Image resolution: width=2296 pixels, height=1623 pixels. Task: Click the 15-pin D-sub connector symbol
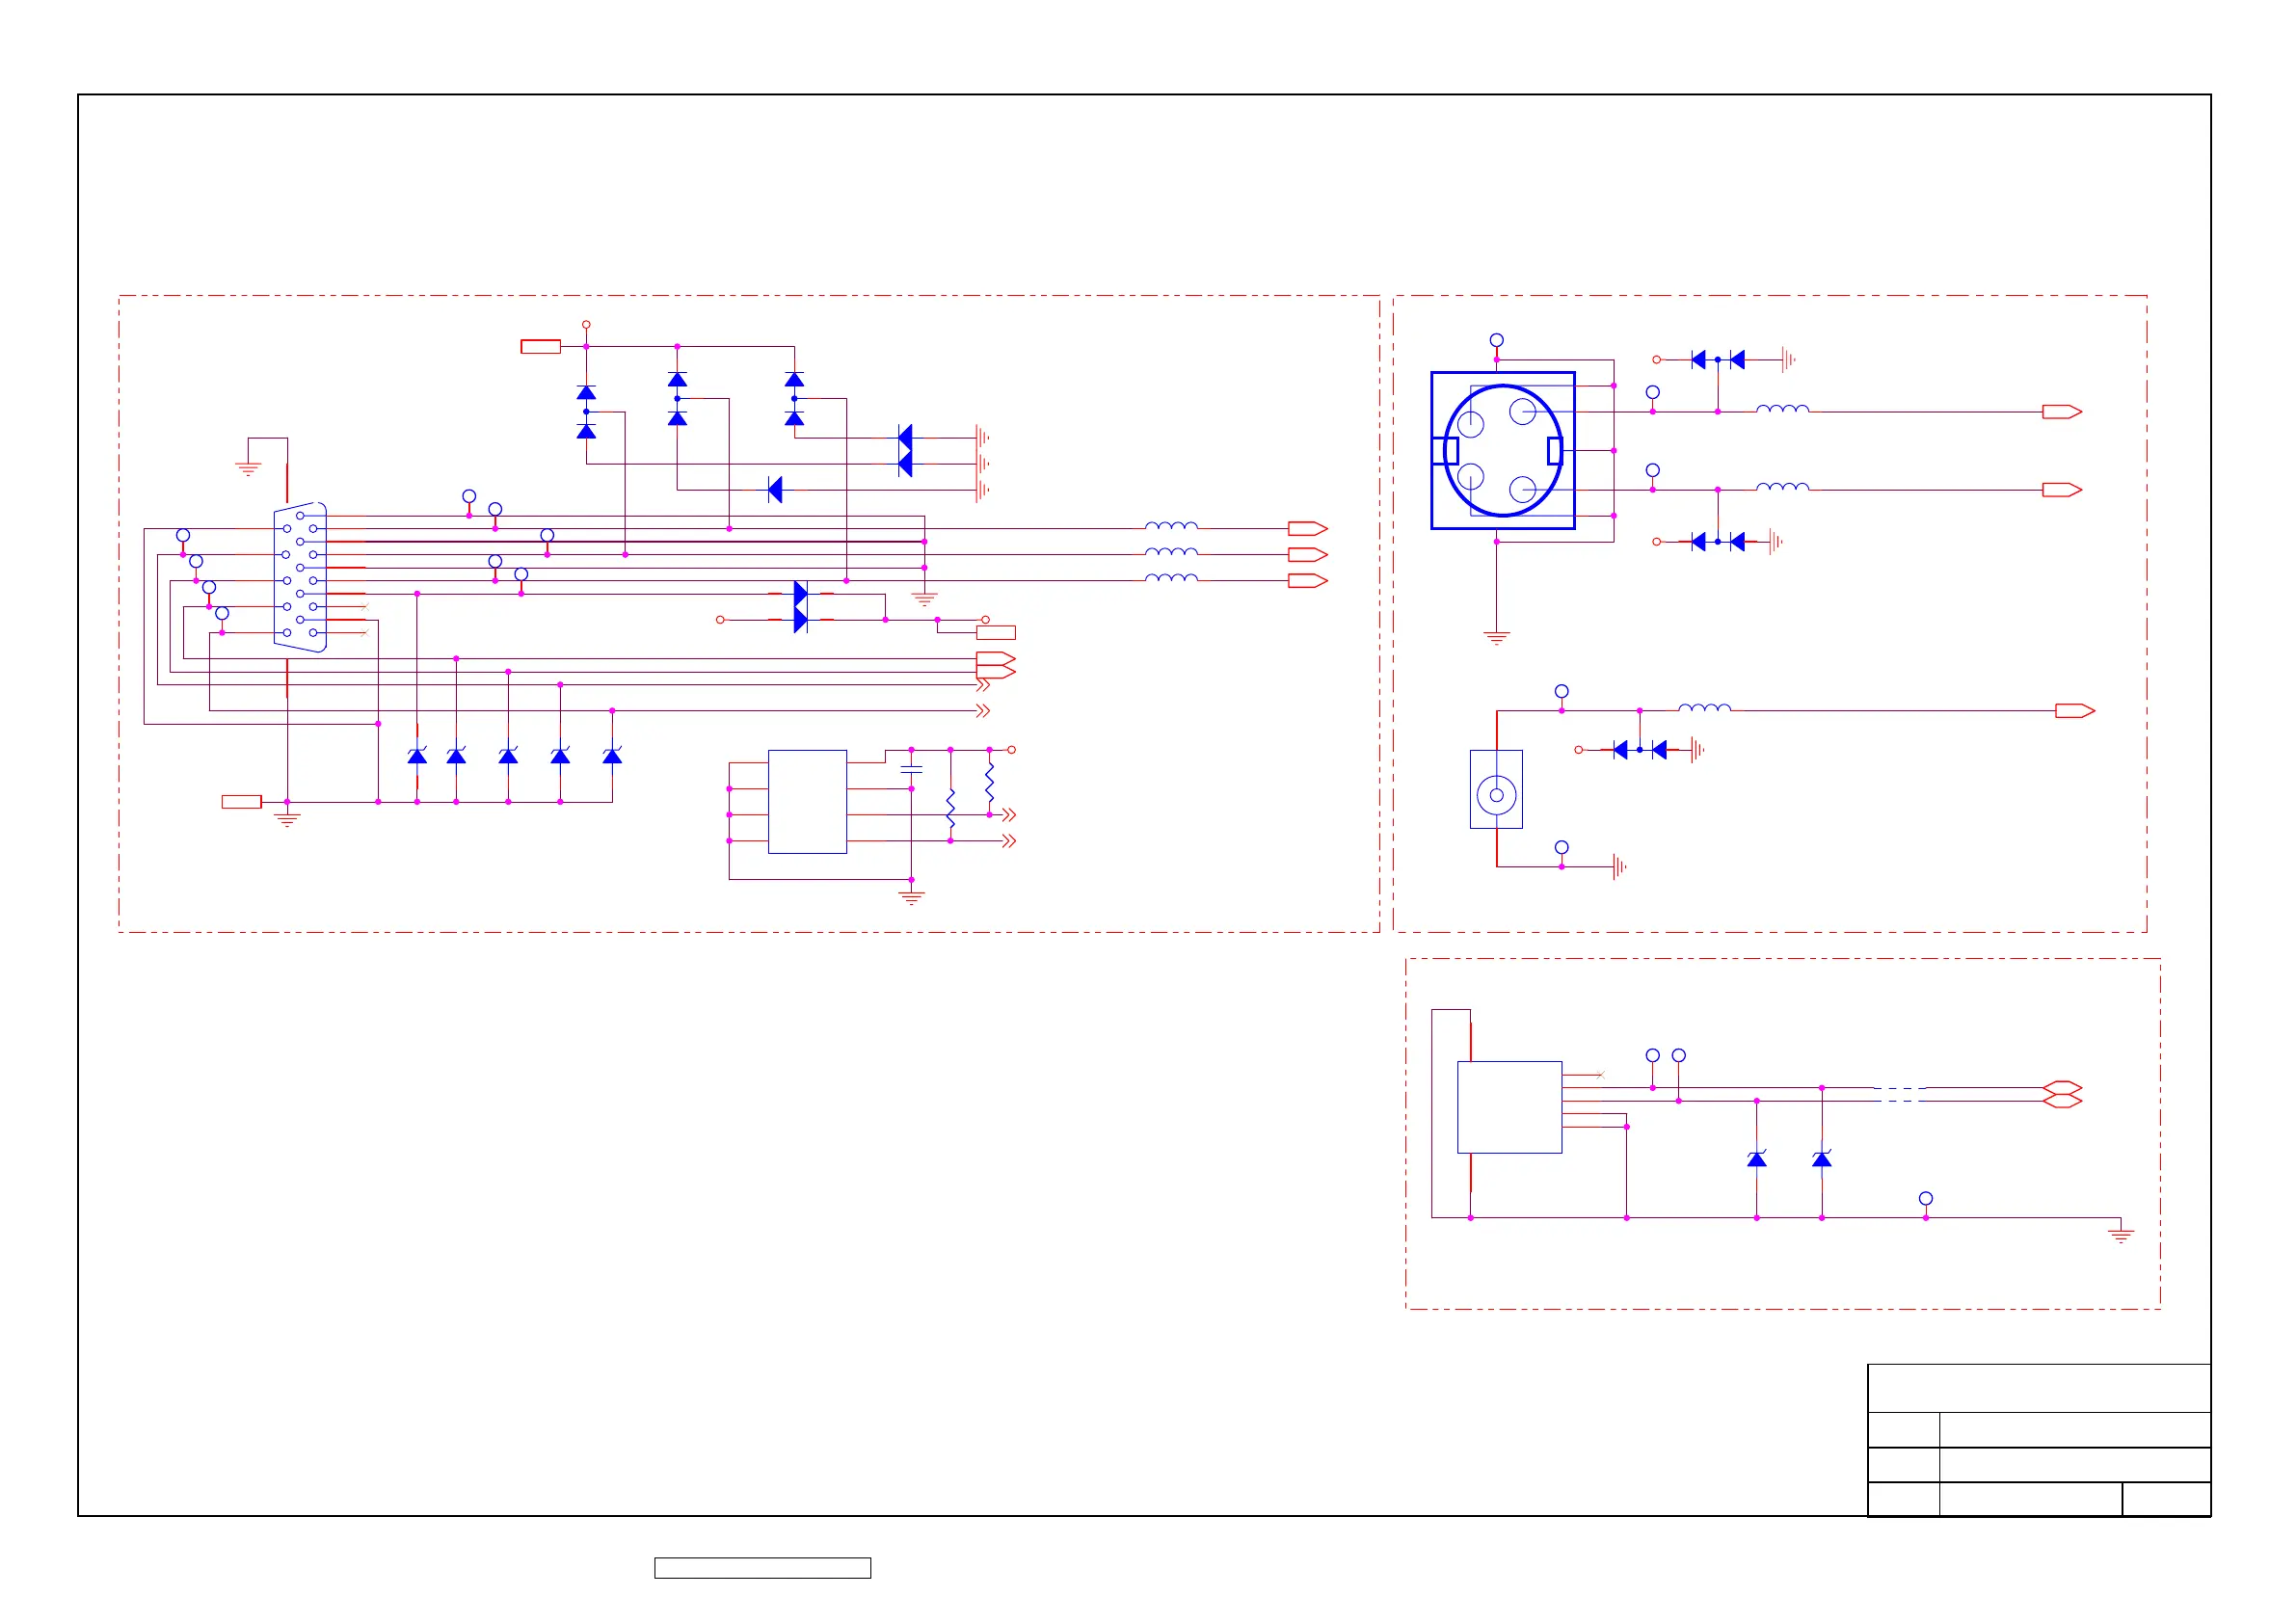click(x=300, y=577)
